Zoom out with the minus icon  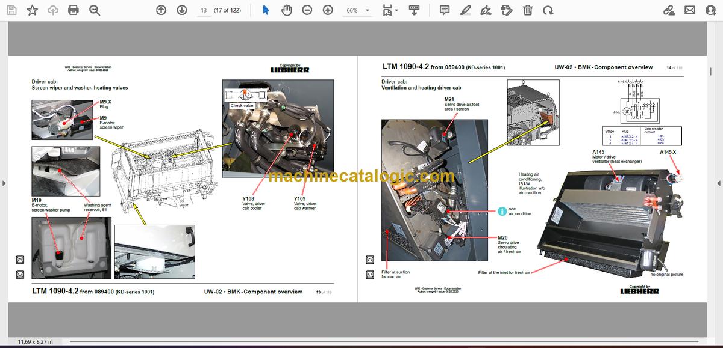click(x=307, y=10)
